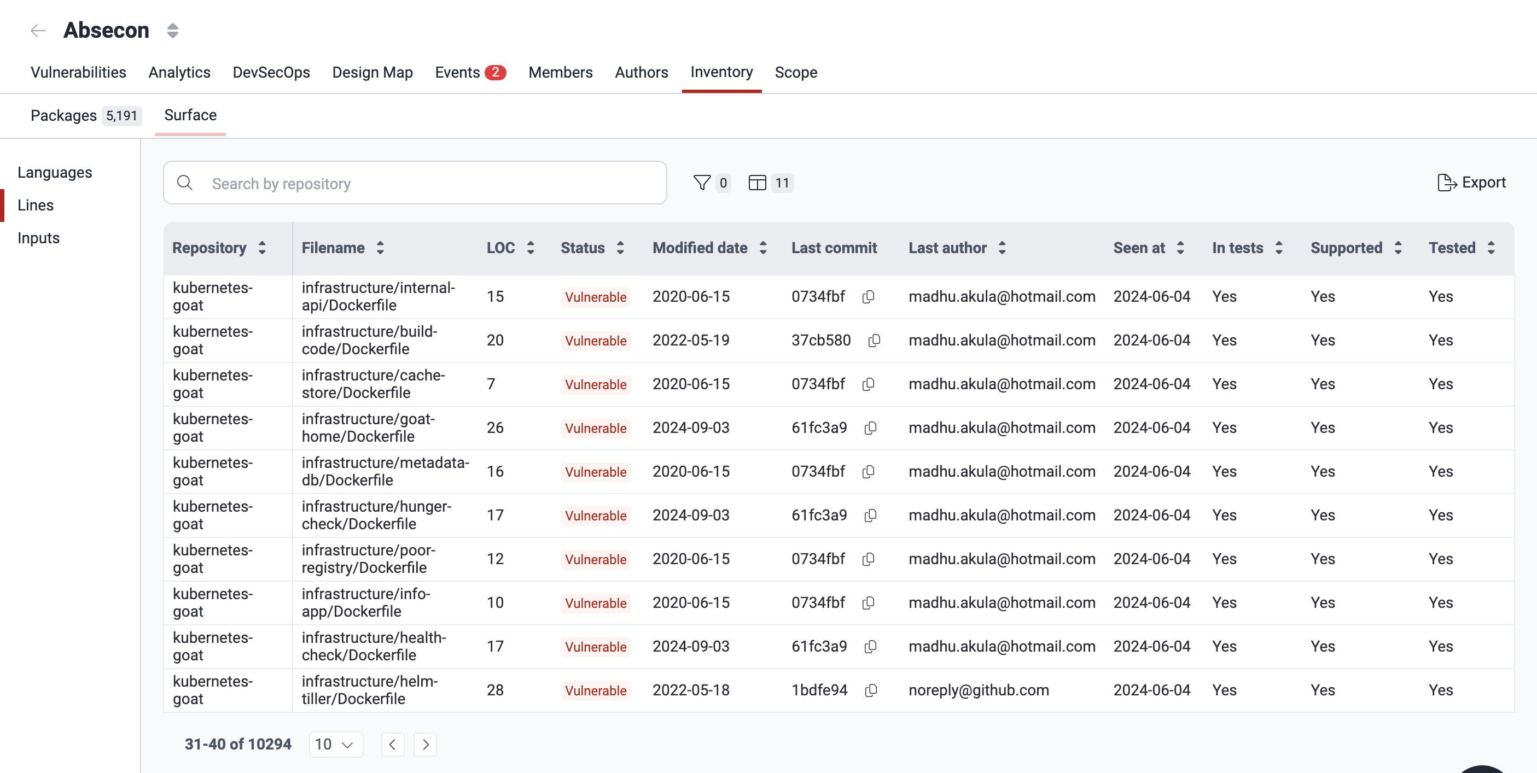Open the project switcher next to Absecon
Screen dimensions: 1537x773
(172, 31)
